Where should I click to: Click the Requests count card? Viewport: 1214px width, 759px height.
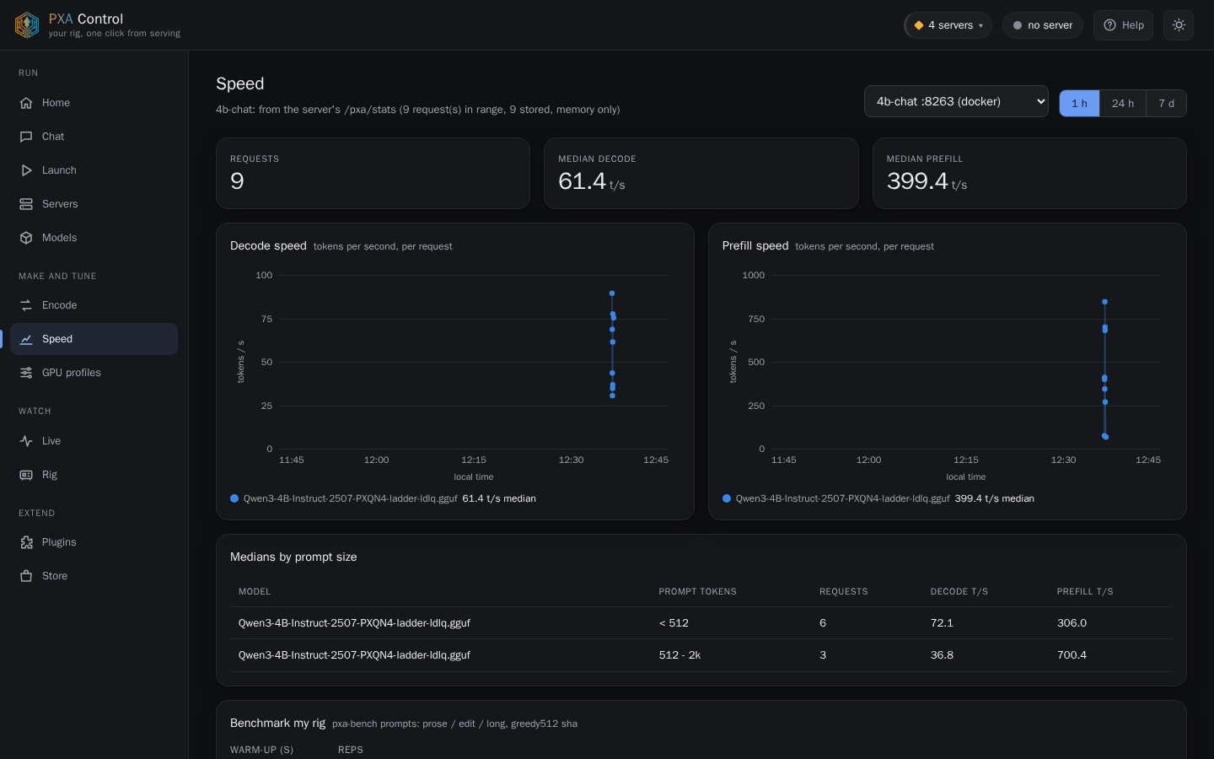click(373, 174)
